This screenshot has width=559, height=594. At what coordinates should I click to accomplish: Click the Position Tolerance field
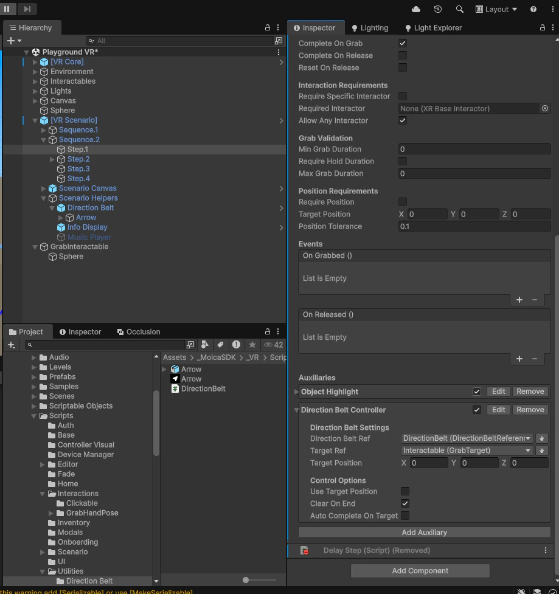click(474, 226)
